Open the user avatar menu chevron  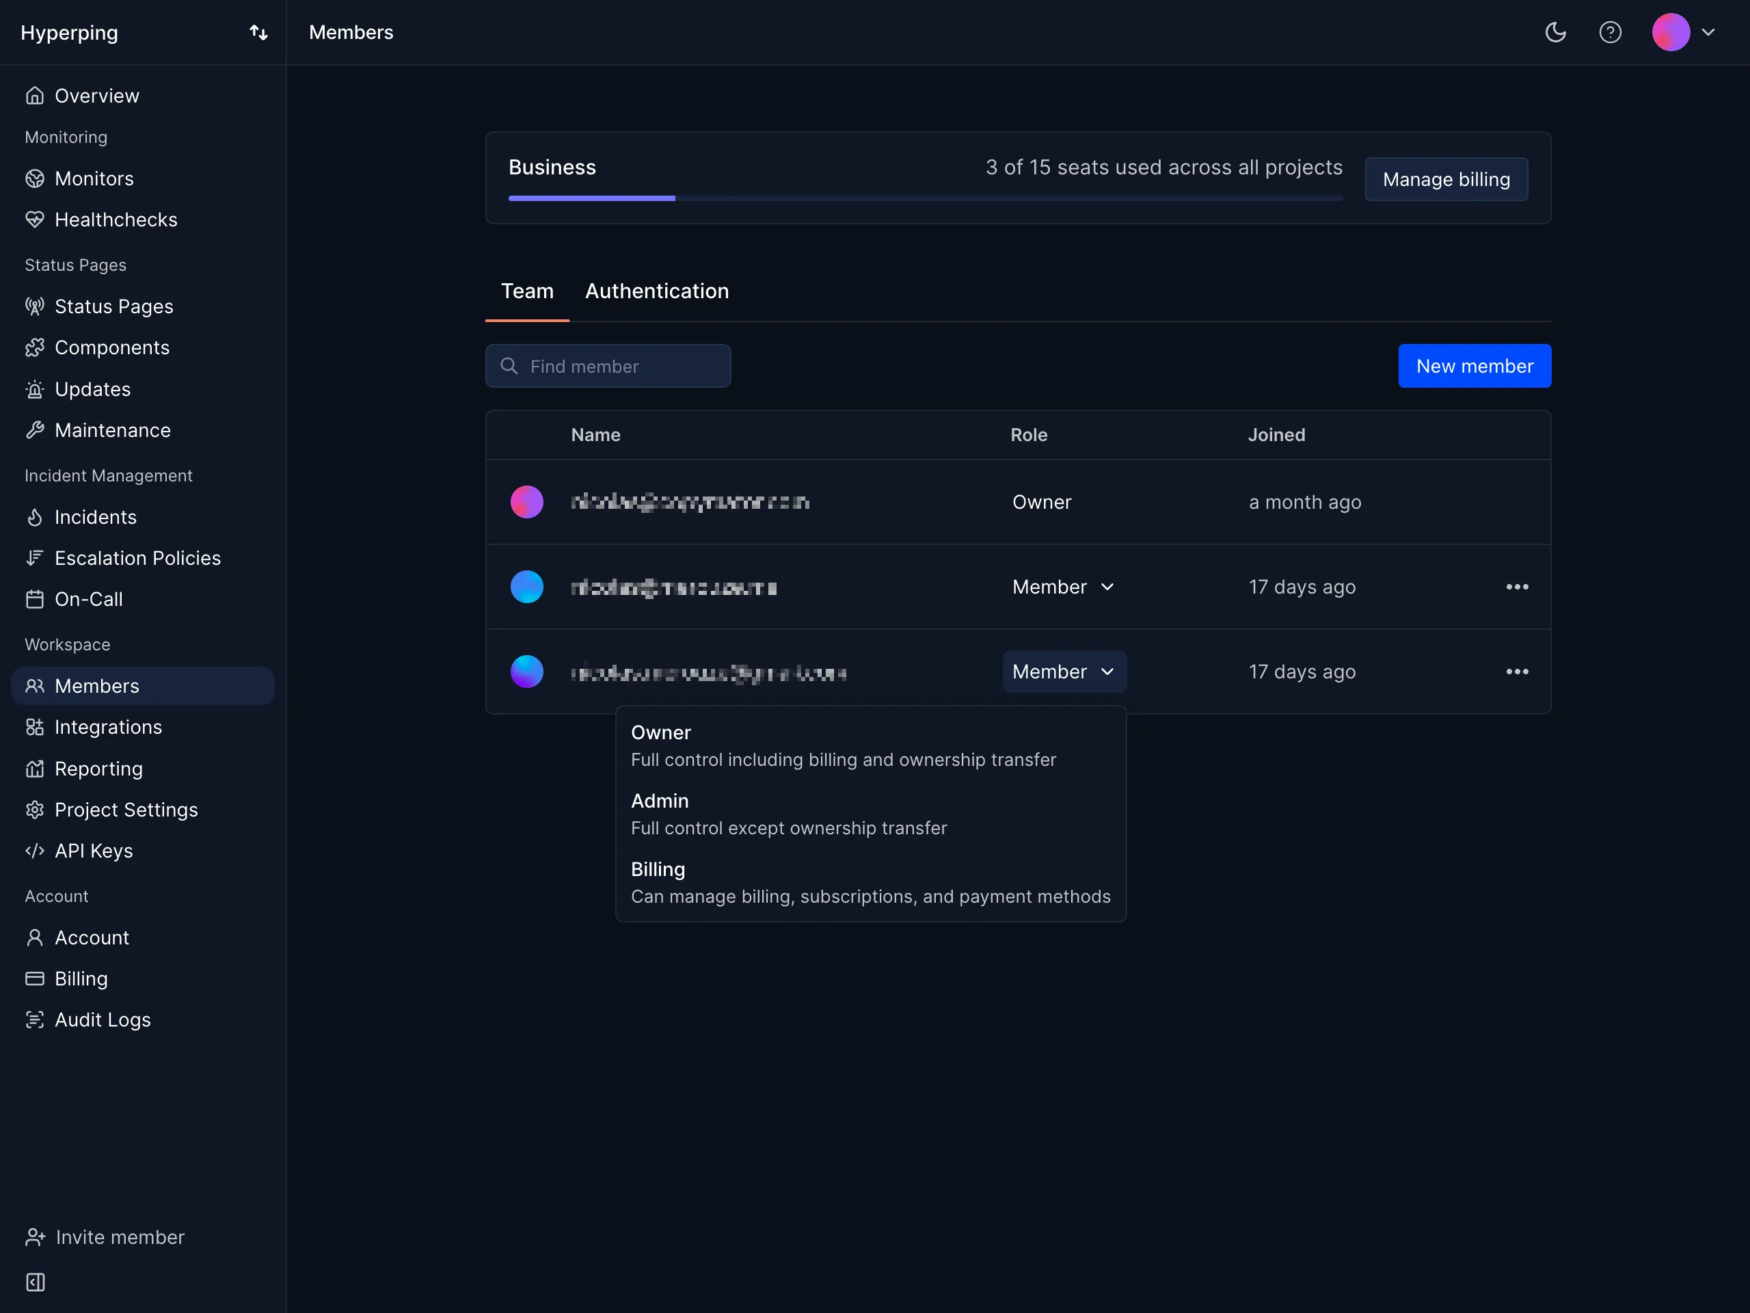(x=1708, y=32)
